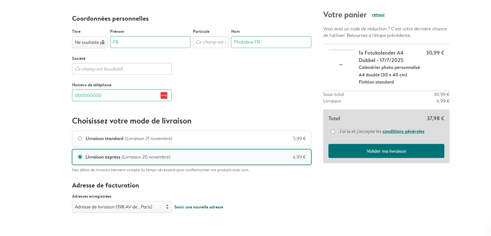The width and height of the screenshot is (491, 236).
Task: Click the Particule input field
Action: (210, 42)
